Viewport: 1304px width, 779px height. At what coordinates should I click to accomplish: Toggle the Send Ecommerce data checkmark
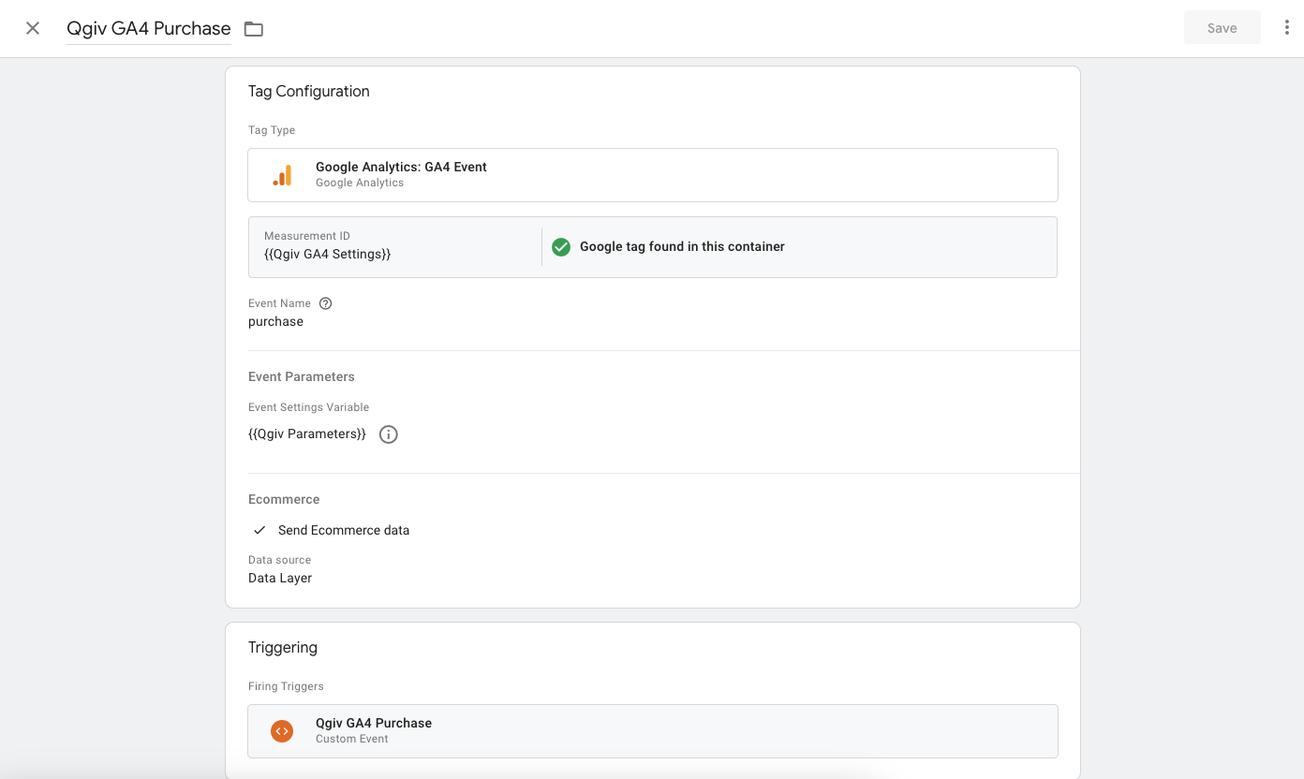click(x=260, y=530)
